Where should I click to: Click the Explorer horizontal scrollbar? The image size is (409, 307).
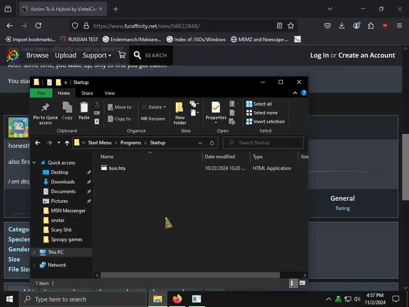coord(190,275)
